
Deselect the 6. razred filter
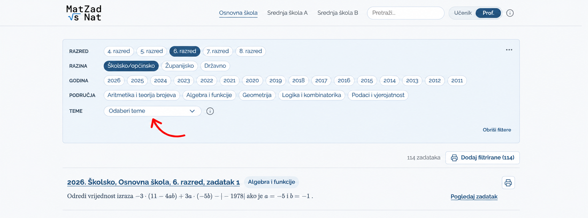click(x=185, y=51)
